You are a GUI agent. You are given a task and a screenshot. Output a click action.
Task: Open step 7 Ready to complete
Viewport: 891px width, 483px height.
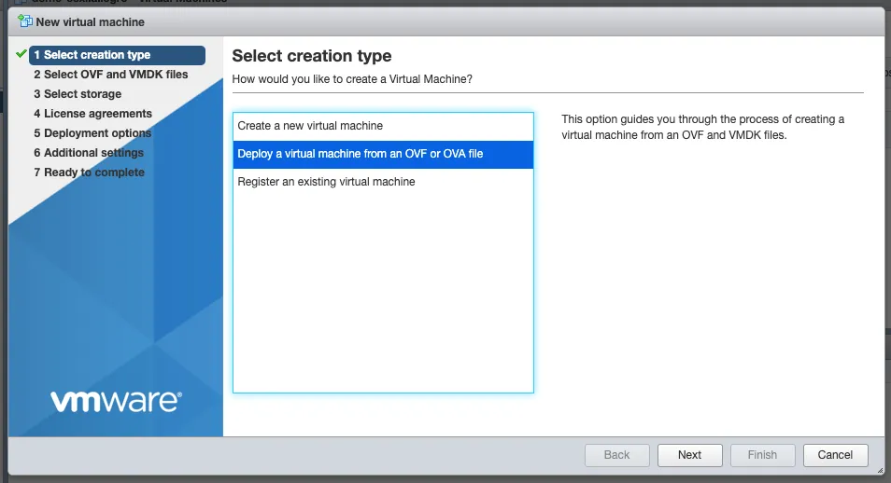click(x=89, y=172)
